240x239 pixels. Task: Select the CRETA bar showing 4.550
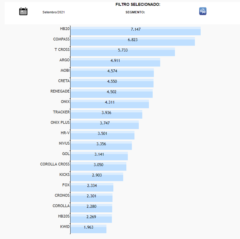pos(112,83)
